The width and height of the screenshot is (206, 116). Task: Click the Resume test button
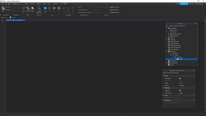(x=54, y=8)
